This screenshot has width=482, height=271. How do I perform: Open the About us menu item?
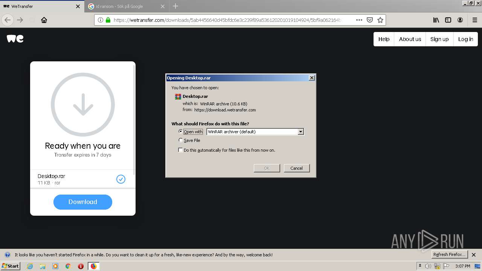pyautogui.click(x=410, y=39)
